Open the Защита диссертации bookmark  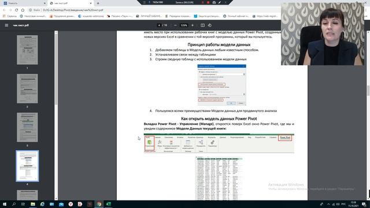point(207,16)
